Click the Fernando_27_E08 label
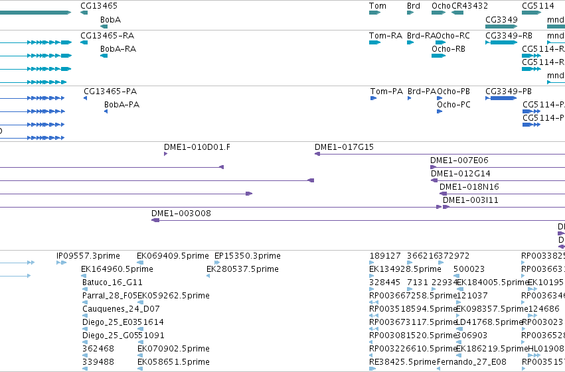The width and height of the screenshot is (565, 372). point(471,362)
